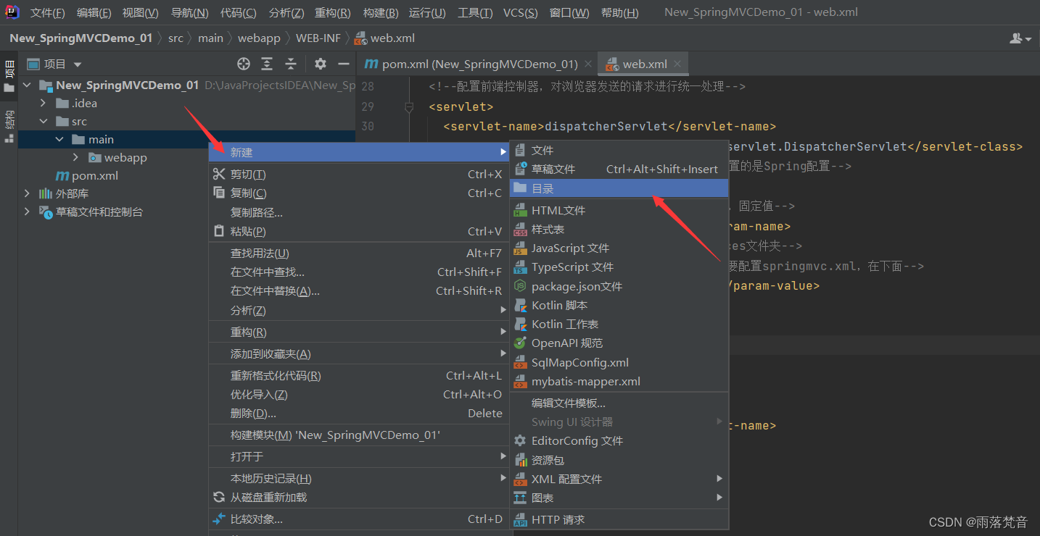1040x536 pixels.
Task: Click webapp in the breadcrumb navigation
Action: [259, 38]
